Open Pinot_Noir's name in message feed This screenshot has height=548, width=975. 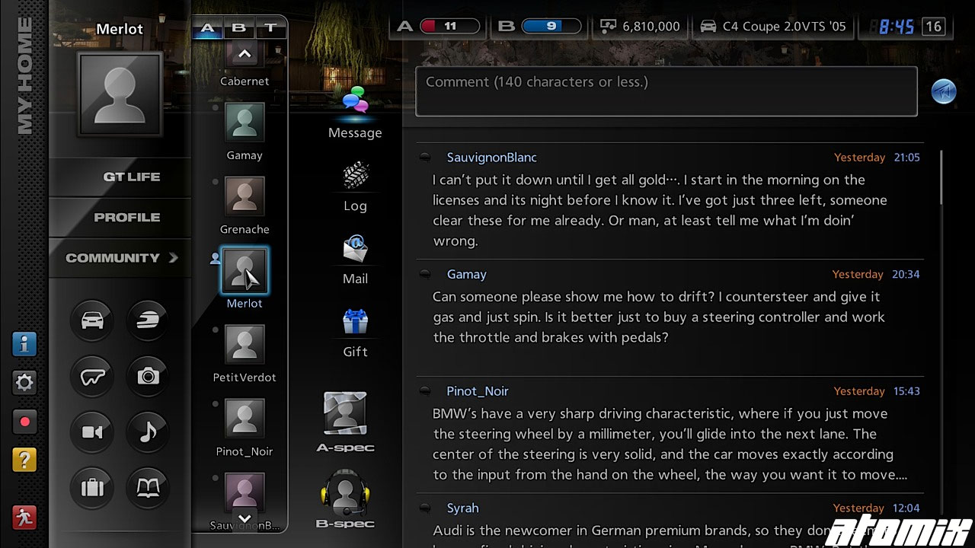pos(478,391)
